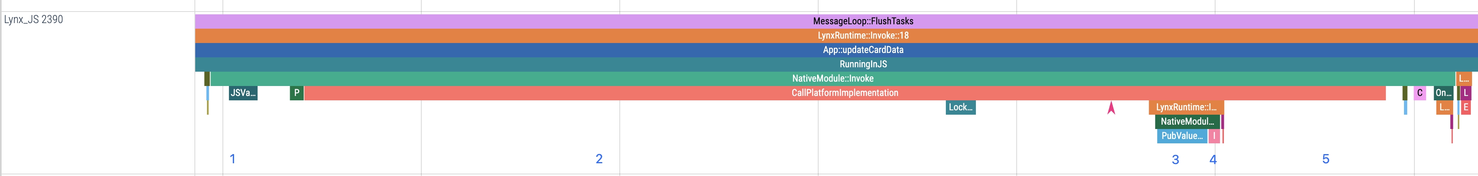The image size is (1478, 176).
Task: Click the teal Lock… slice
Action: [961, 107]
